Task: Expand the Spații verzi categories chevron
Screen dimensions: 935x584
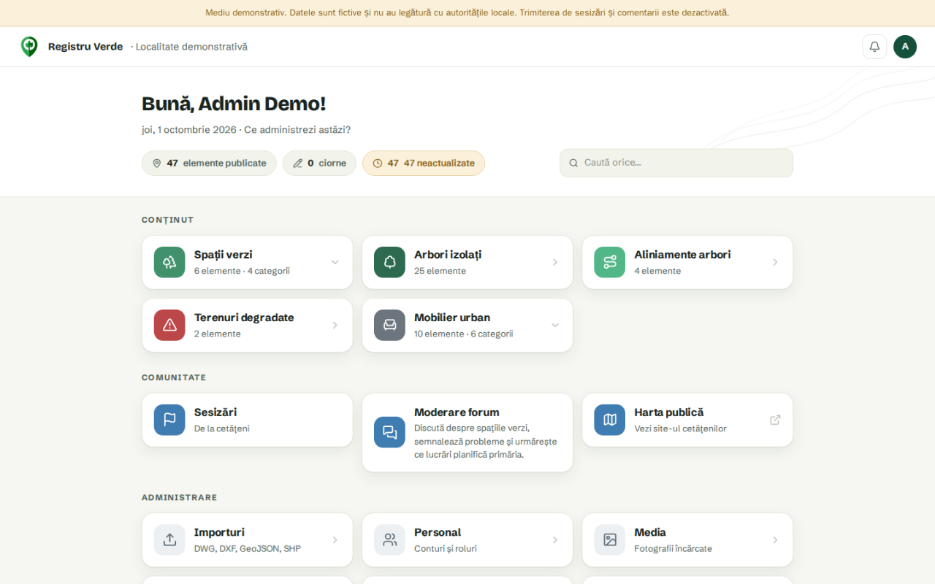Action: [335, 262]
